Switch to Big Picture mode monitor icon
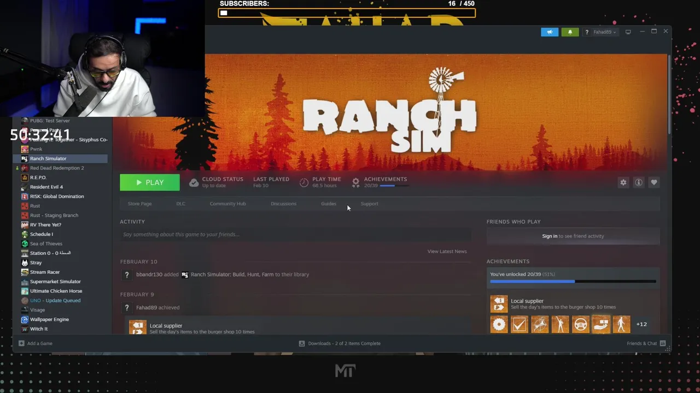The height and width of the screenshot is (393, 700). coord(628,32)
